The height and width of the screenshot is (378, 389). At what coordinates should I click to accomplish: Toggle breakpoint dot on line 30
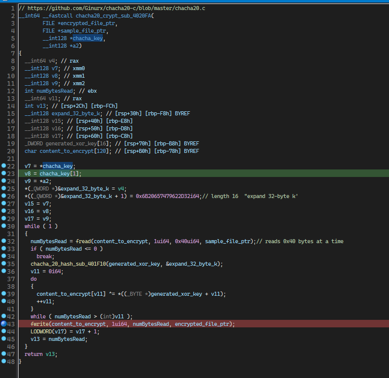click(4, 226)
